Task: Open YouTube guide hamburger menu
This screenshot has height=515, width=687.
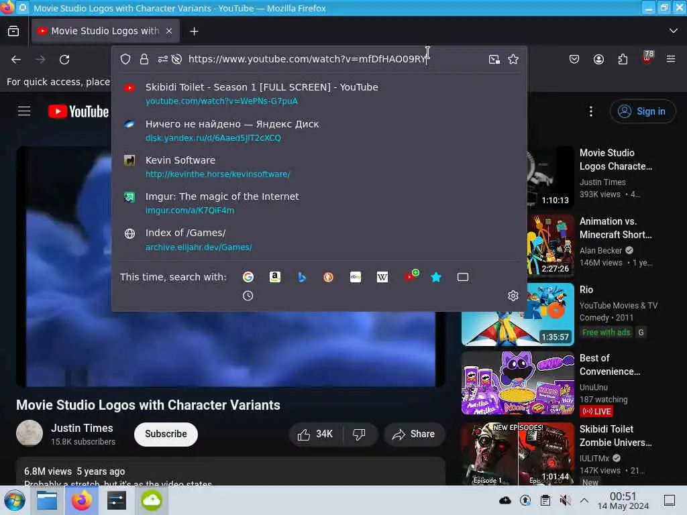Action: coord(24,111)
